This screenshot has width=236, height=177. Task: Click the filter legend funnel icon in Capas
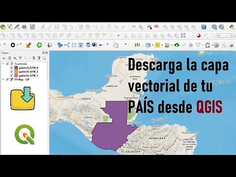20,58
